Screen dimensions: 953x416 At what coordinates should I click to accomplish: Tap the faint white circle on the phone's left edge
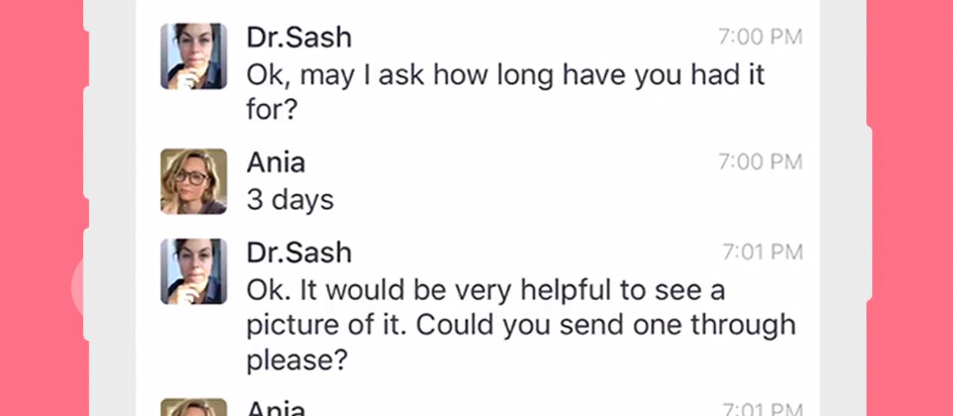[81, 287]
